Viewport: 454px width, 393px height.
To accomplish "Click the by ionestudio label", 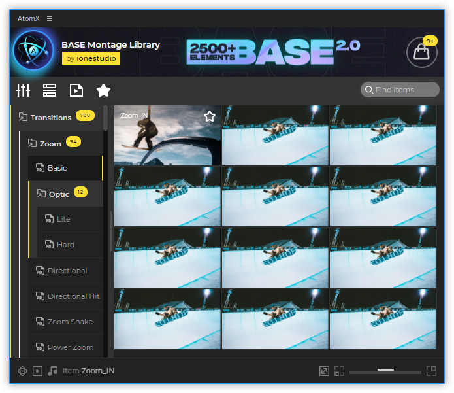I will pyautogui.click(x=91, y=58).
